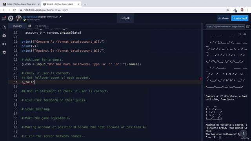Image resolution: width=251 pixels, height=141 pixels.
Task: Click the @angelabauer username link
Action: coord(31,16)
